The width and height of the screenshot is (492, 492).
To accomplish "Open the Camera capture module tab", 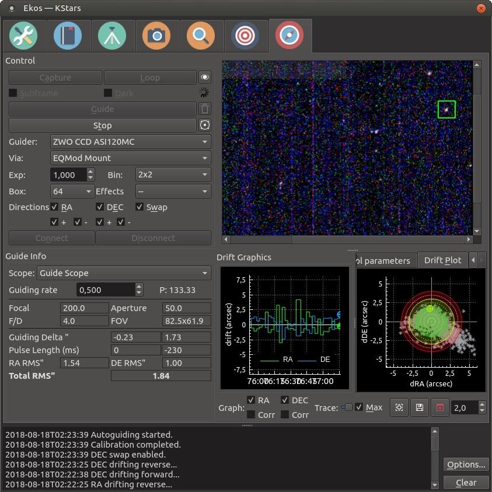I will pos(156,36).
